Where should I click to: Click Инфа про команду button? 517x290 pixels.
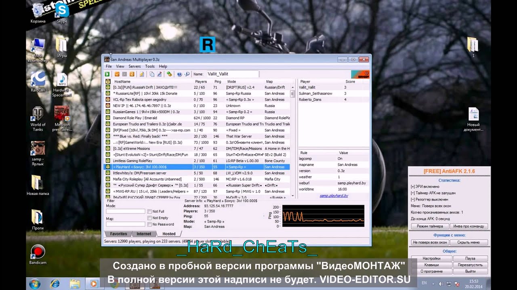coord(469,226)
